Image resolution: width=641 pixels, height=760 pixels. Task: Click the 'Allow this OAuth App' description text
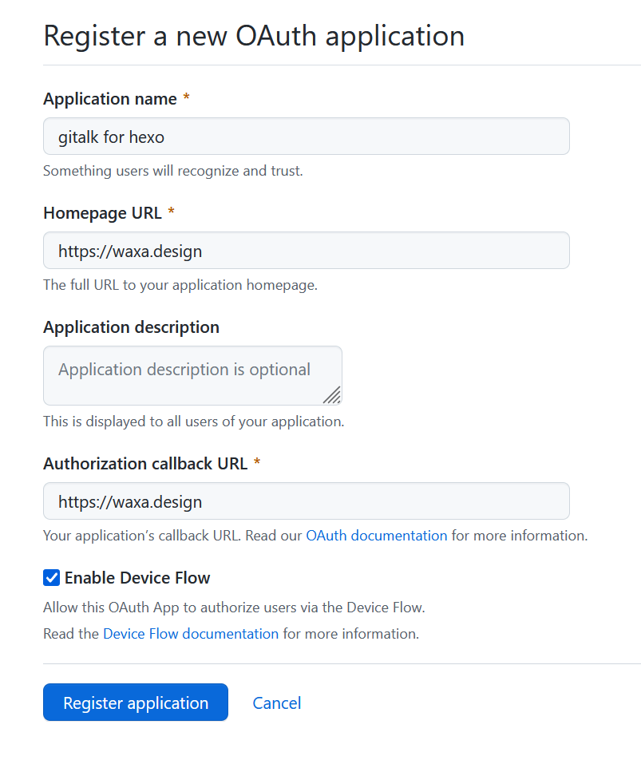click(234, 608)
